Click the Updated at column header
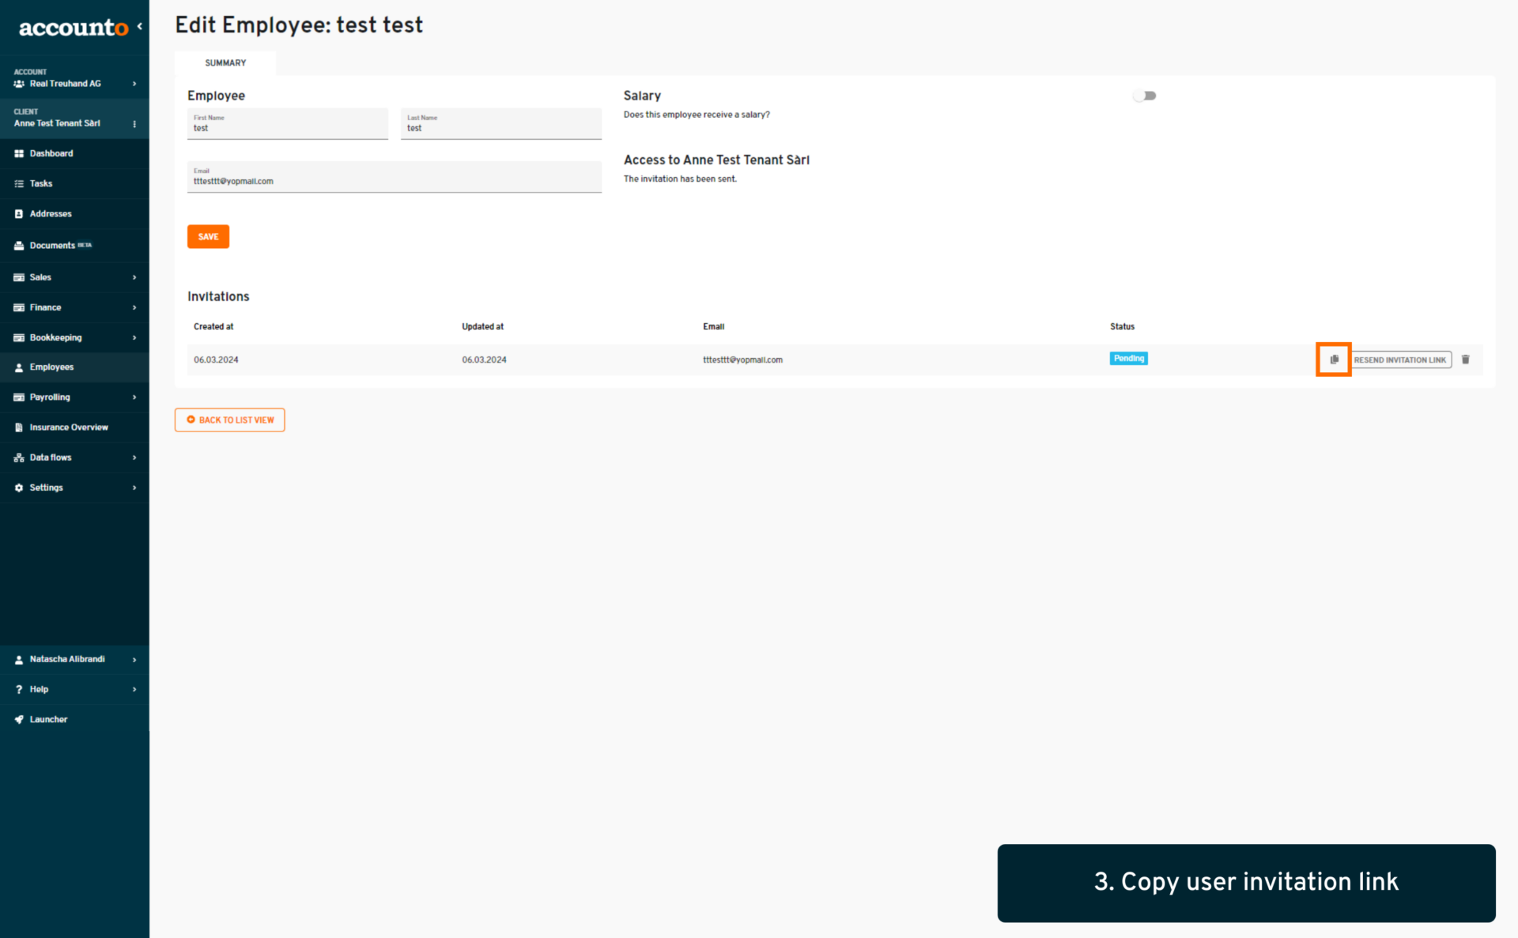Viewport: 1518px width, 938px height. (x=482, y=326)
